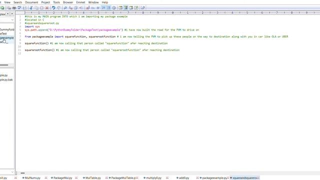Open Preferences with the round gear icon
Viewport: 320px width, 180px height.
[x=114, y=8]
